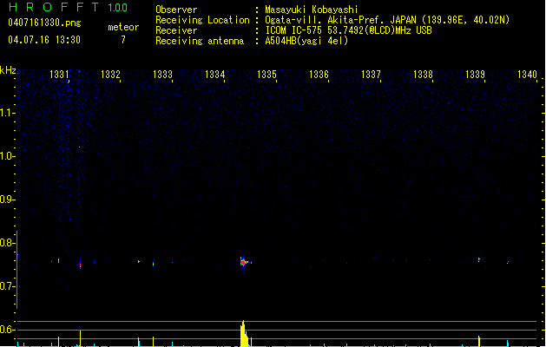
Task: Click the 1334 time axis label
Action: pyautogui.click(x=215, y=75)
